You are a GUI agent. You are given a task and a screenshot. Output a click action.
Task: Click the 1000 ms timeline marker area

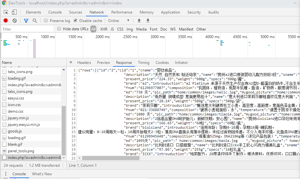[48, 36]
